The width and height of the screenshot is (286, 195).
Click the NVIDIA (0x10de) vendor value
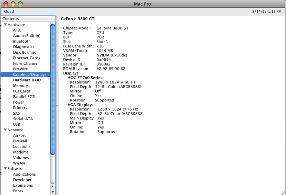coord(112,55)
